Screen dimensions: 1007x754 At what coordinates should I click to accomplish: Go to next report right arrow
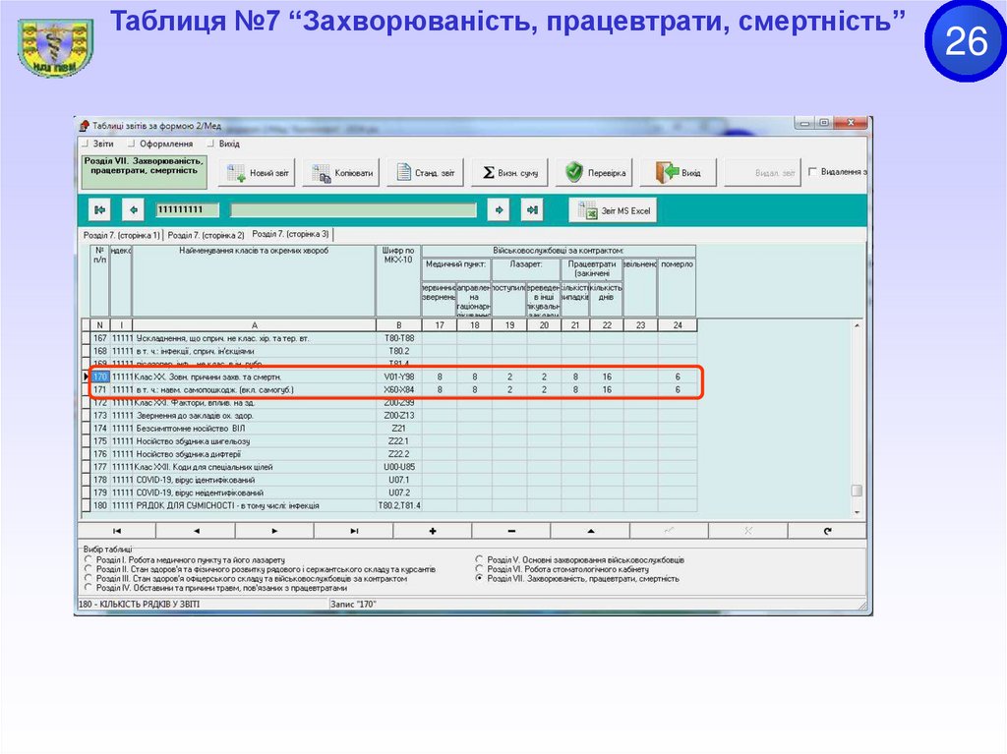tap(499, 210)
